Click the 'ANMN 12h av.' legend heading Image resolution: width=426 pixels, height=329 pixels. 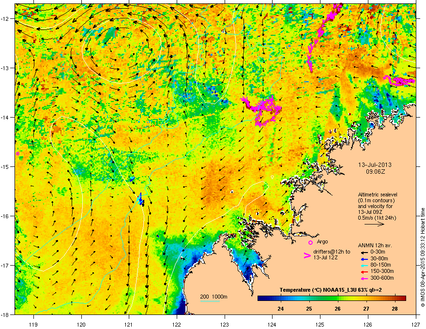[x=375, y=246]
